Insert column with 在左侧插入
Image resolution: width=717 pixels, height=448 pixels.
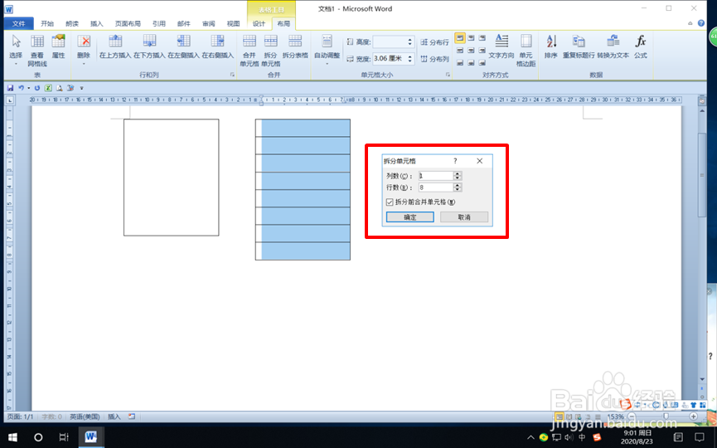pos(183,47)
